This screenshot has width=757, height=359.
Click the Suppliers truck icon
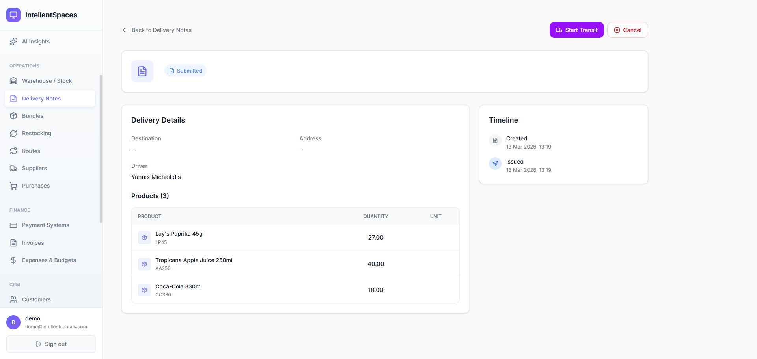(x=13, y=168)
